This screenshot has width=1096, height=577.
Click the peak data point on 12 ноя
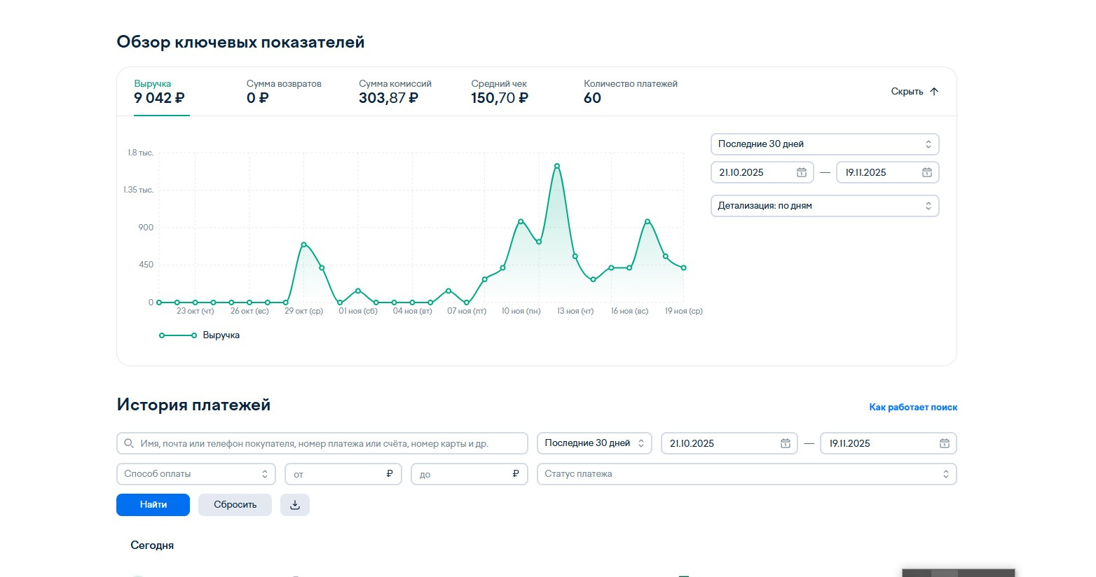557,166
